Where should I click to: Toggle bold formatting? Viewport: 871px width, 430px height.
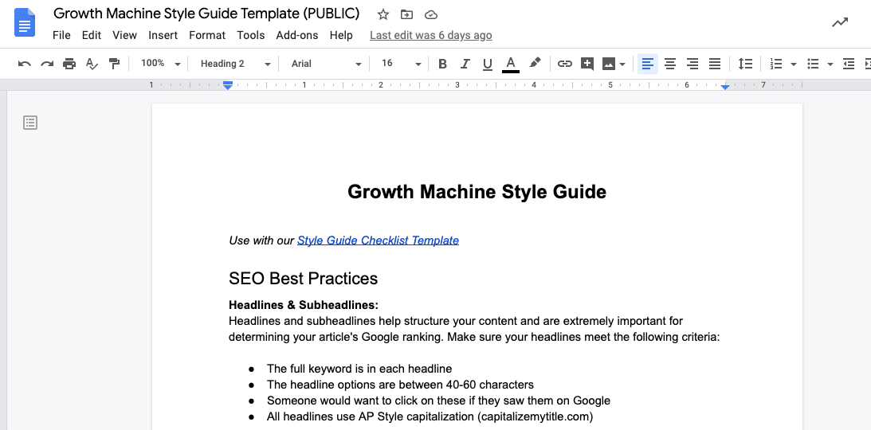point(443,64)
